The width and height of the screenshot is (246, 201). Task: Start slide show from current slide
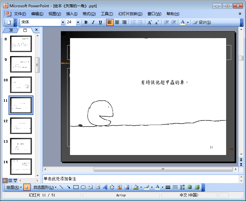click(15, 181)
